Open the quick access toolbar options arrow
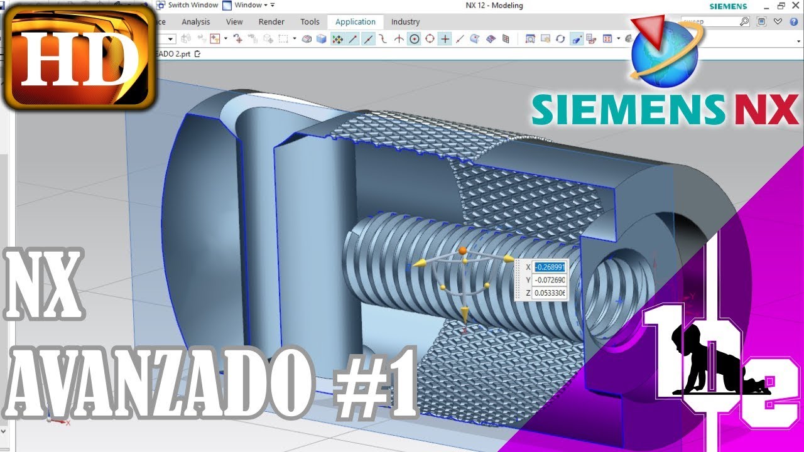Image resolution: width=804 pixels, height=452 pixels. point(273,5)
